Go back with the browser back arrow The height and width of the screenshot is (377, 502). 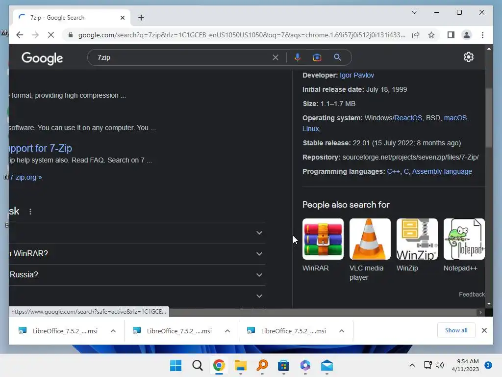point(20,35)
